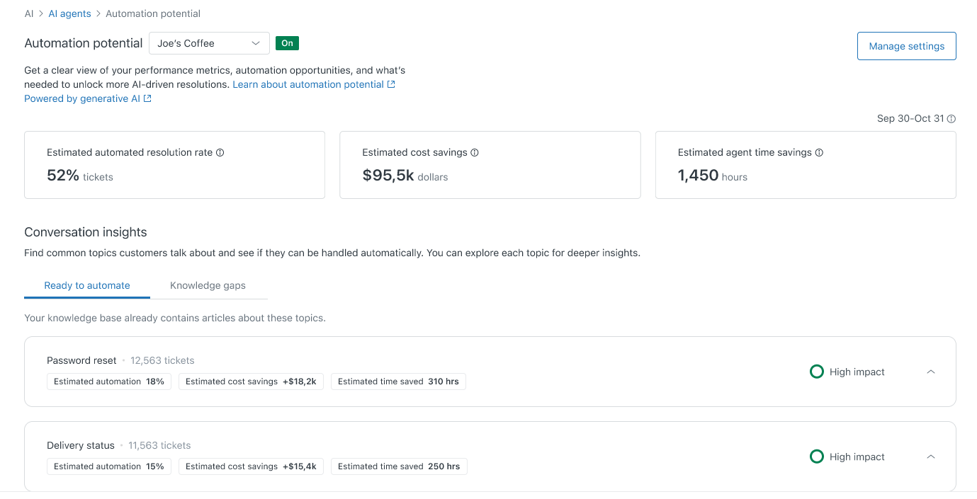Viewport: 977px width, 499px height.
Task: Go to AI agents breadcrumb link
Action: coord(69,13)
